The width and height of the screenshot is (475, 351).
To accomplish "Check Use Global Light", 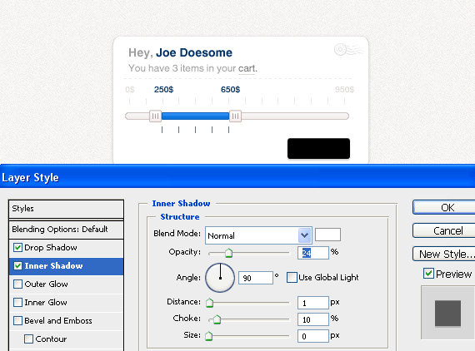I will (x=292, y=277).
